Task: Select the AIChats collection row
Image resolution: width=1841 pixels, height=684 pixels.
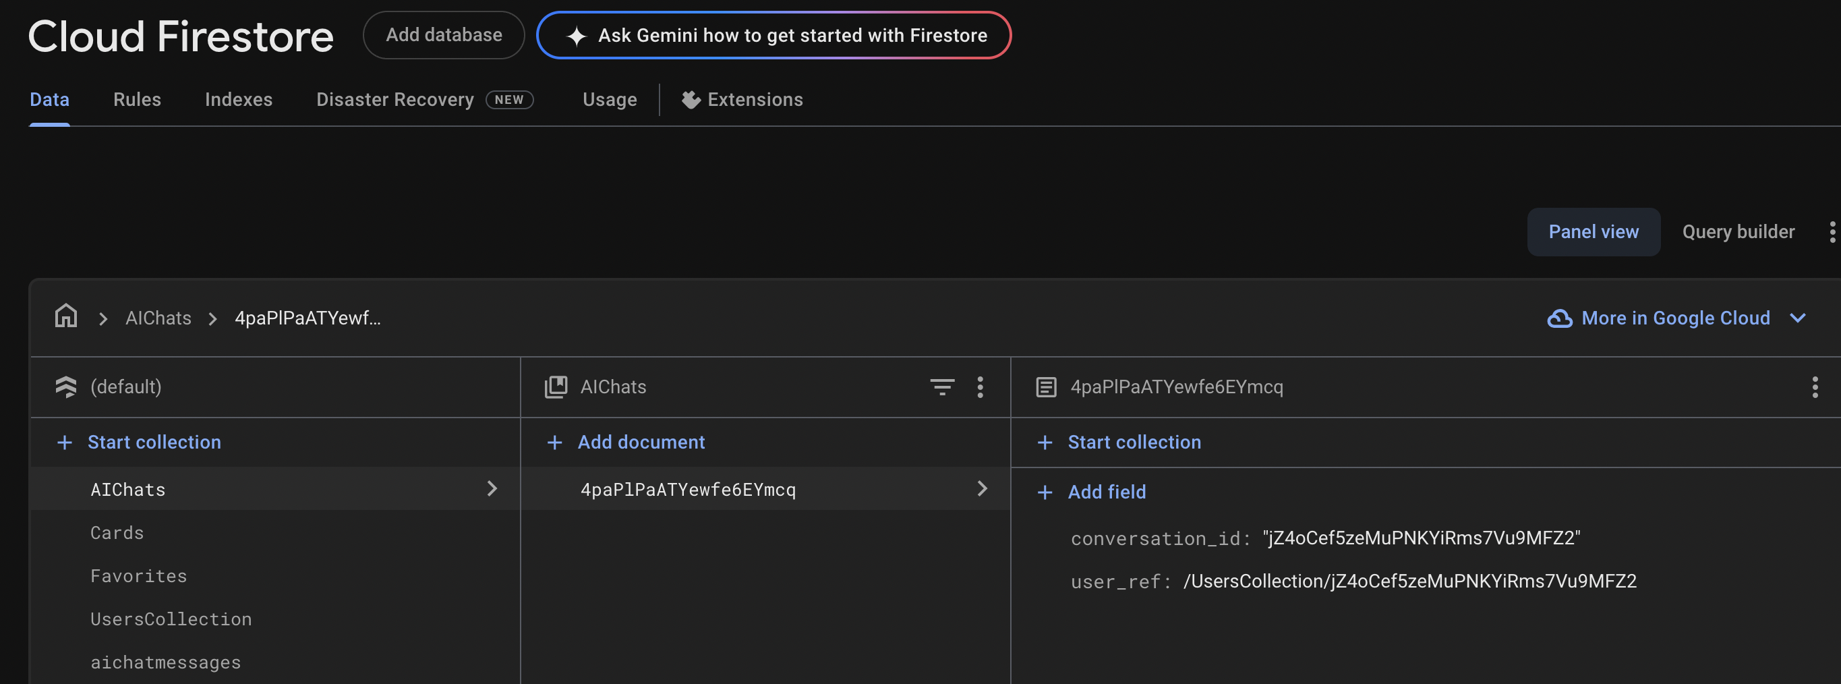Action: [x=275, y=489]
